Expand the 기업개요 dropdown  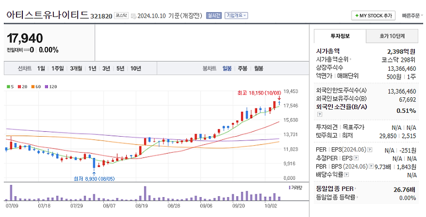tap(236, 15)
